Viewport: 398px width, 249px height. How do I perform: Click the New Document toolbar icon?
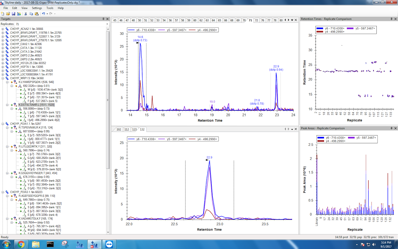(x=3, y=13)
